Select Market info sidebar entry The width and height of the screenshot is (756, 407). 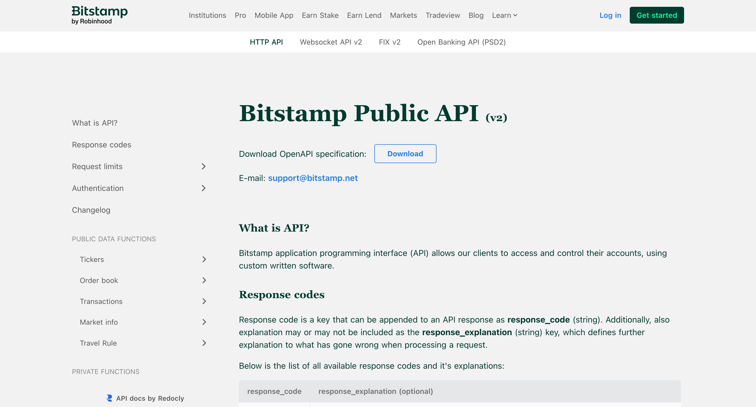pos(99,322)
